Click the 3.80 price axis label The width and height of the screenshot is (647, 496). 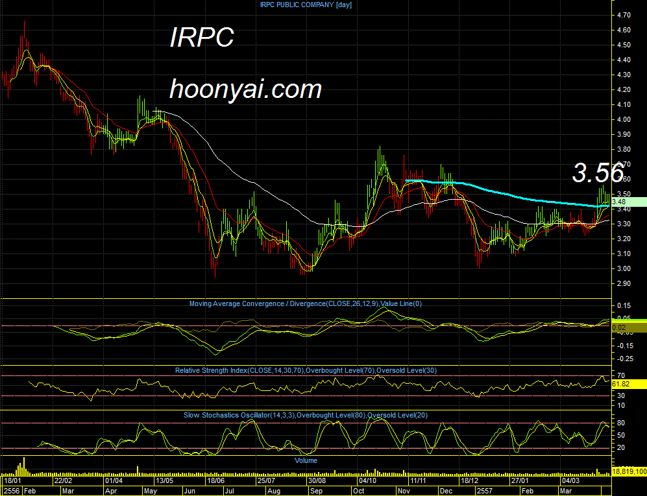[624, 149]
